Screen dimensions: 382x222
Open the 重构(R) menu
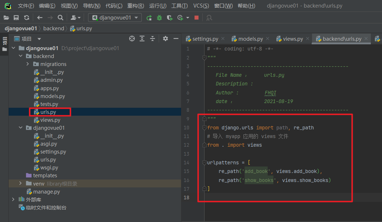(136, 6)
